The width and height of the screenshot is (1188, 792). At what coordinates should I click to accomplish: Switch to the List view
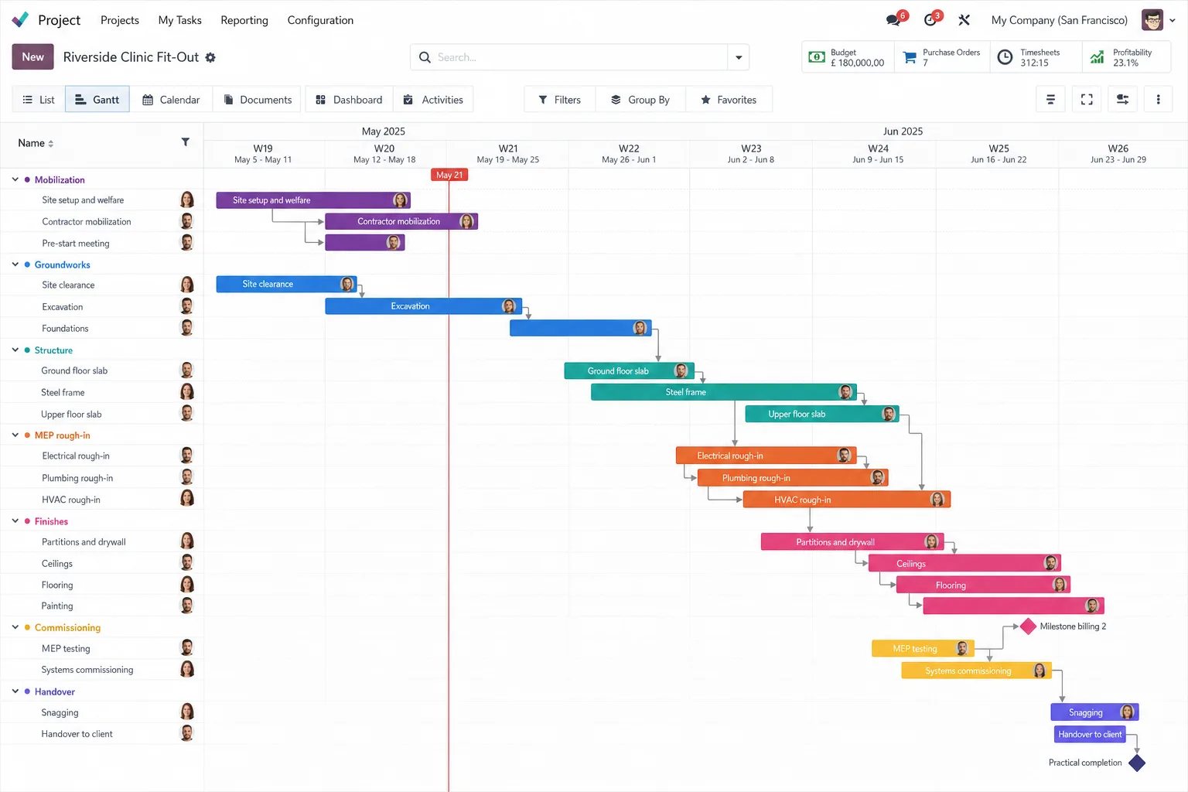point(39,99)
